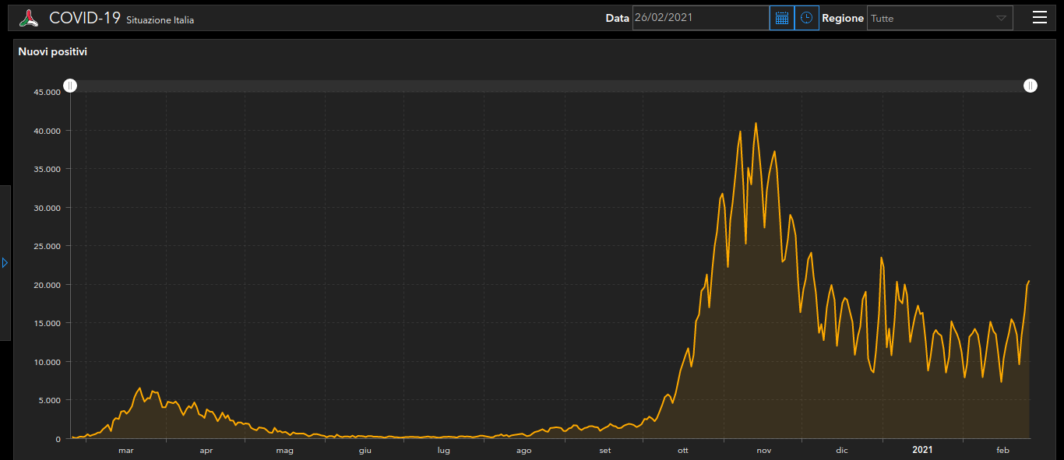Click the 2021 label on time axis
Viewport: 1064px width, 460px height.
(x=922, y=450)
